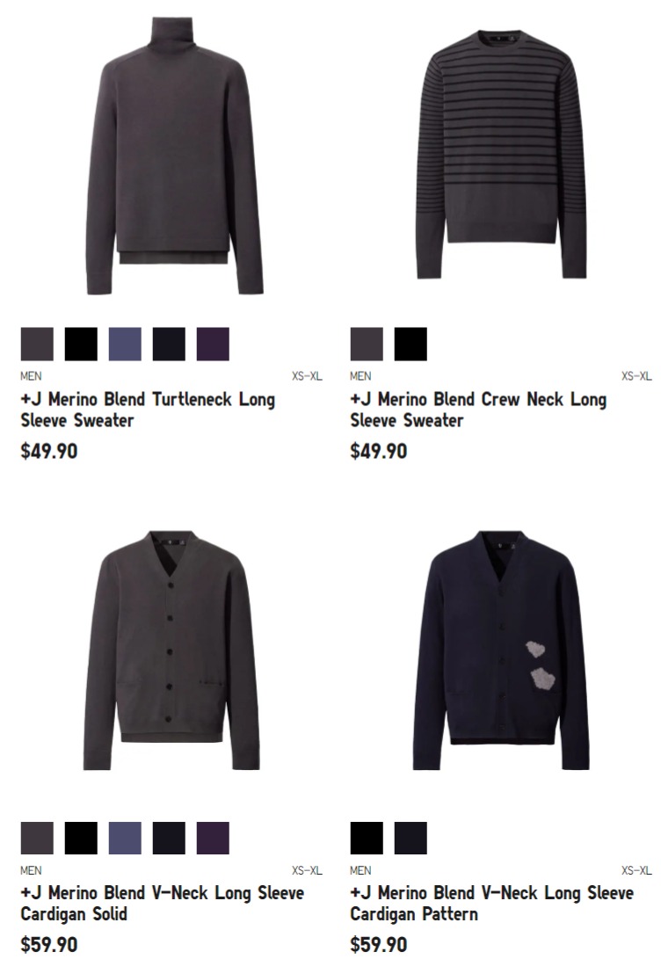Image resolution: width=661 pixels, height=959 pixels.
Task: Pick blue swatch for Turtleneck sweater
Action: coord(125,344)
